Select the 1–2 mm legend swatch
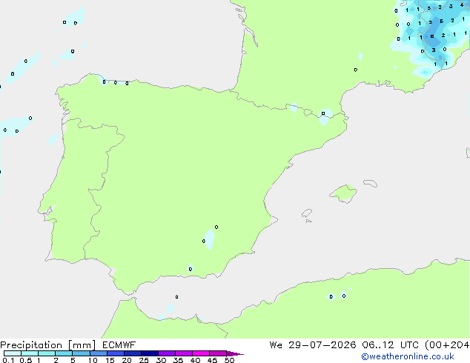 tap(47, 353)
